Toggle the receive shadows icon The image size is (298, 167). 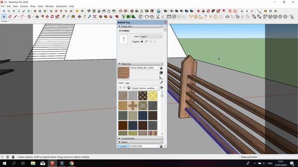(x=151, y=41)
